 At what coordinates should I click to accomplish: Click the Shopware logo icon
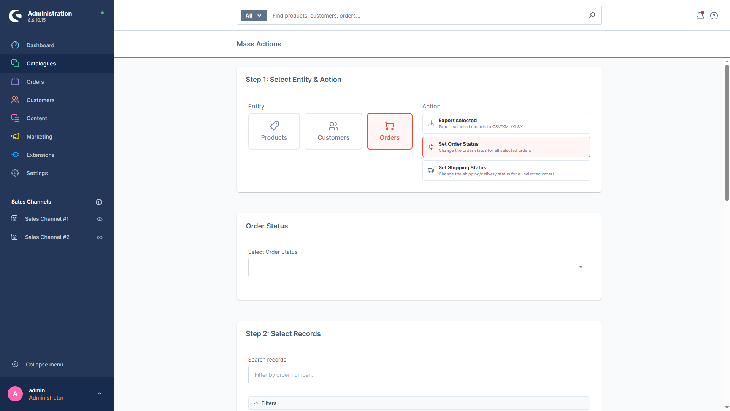(x=15, y=16)
